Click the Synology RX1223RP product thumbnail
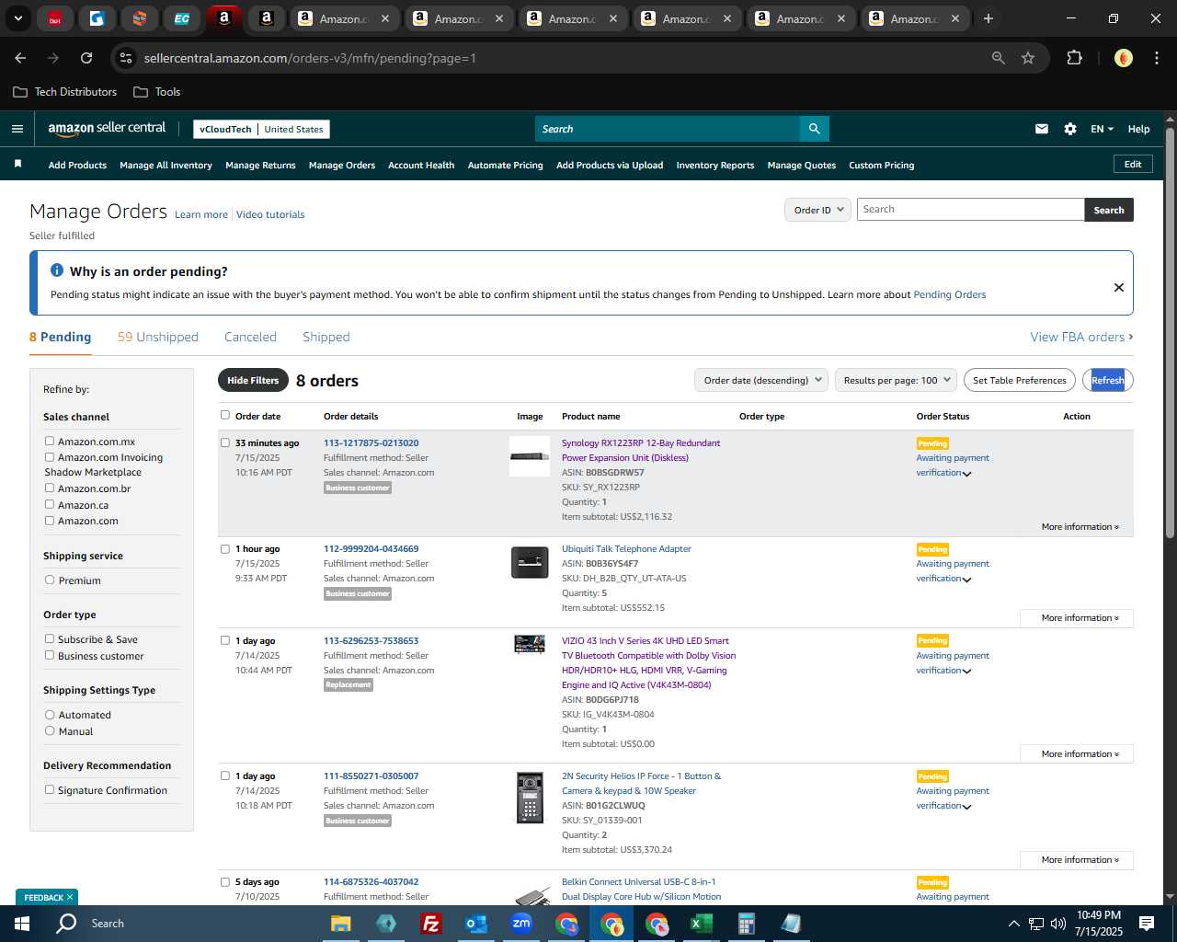Viewport: 1177px width, 942px height. (530, 456)
